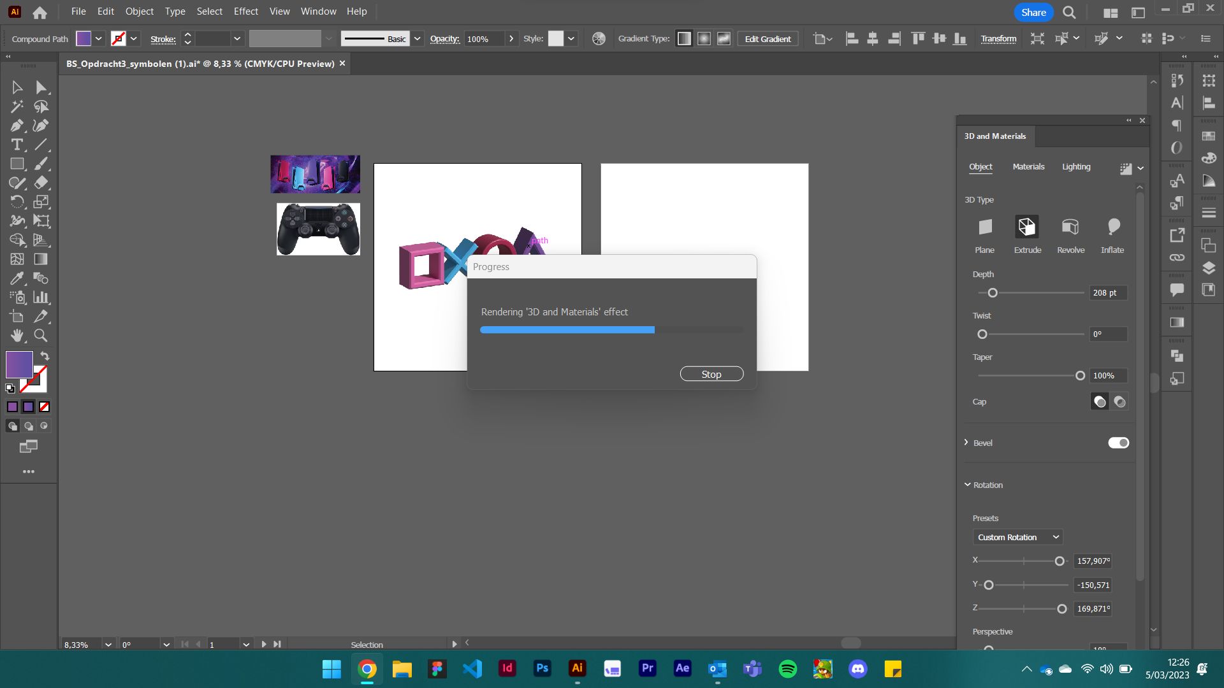Click the Edit Gradient button
The height and width of the screenshot is (688, 1224).
click(768, 38)
